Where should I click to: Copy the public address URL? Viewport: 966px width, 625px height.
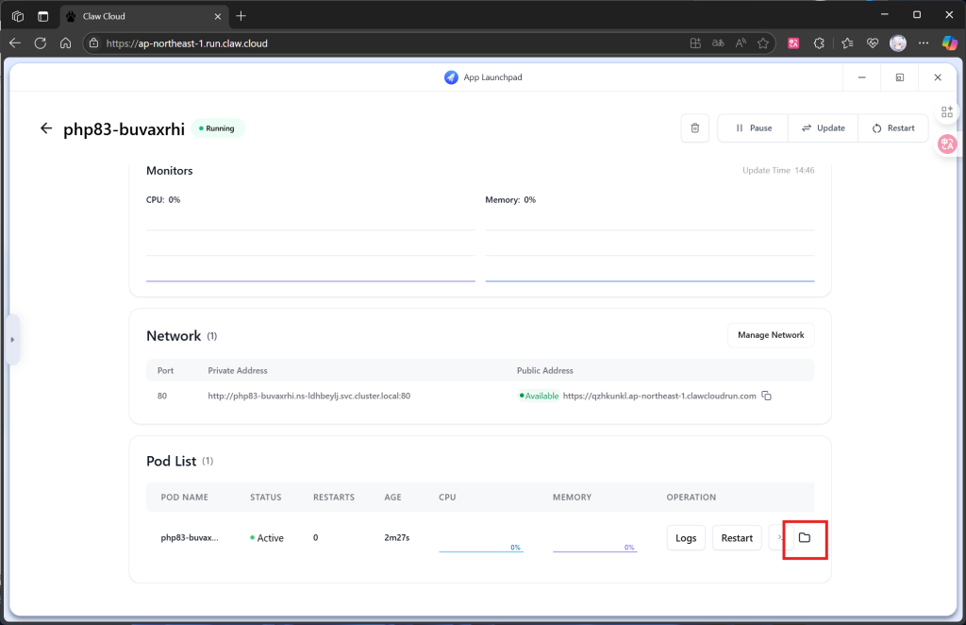click(x=766, y=396)
